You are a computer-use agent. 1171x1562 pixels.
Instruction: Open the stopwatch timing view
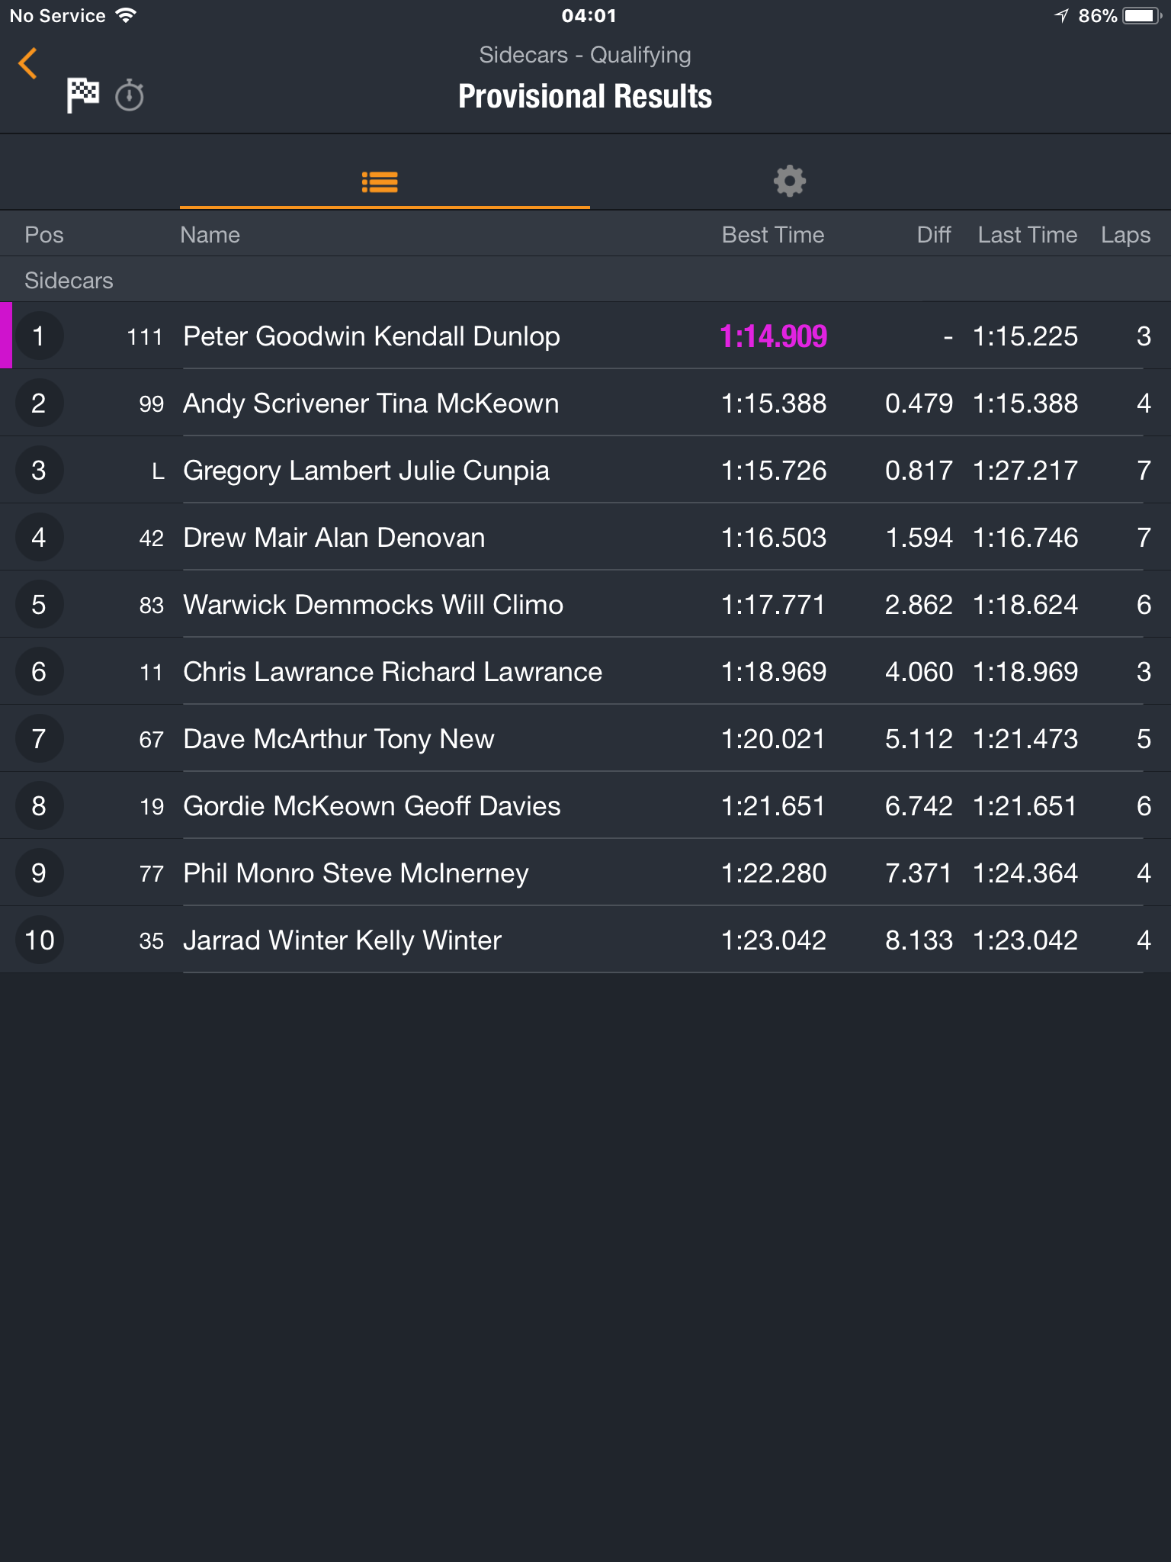(x=130, y=95)
